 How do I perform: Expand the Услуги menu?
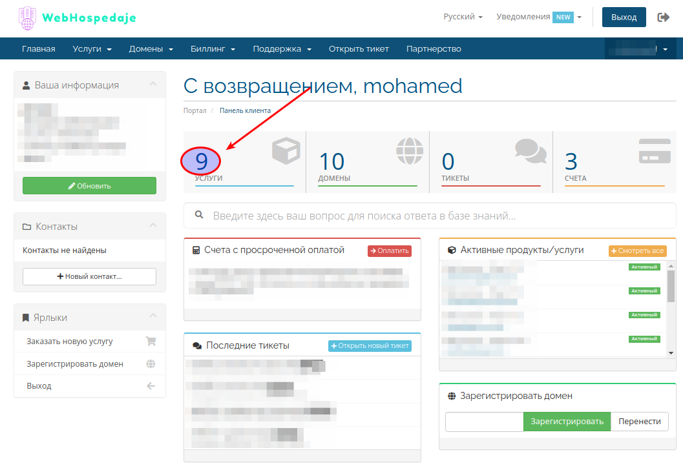pyautogui.click(x=92, y=48)
